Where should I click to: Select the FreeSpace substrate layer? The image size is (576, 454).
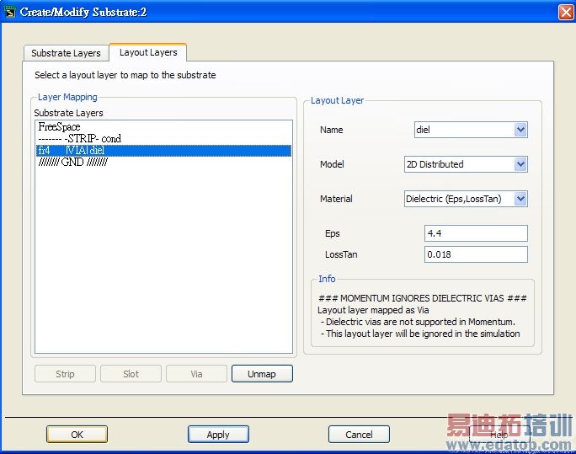tap(163, 126)
